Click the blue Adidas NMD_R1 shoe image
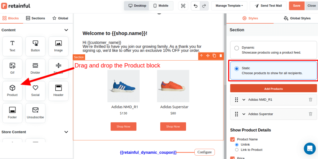This screenshot has width=318, height=159. click(124, 86)
